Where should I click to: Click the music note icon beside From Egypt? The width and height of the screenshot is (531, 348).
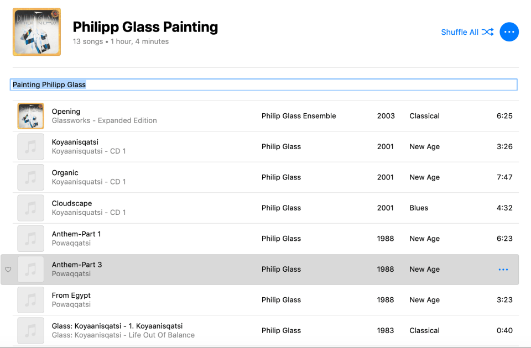coord(30,300)
